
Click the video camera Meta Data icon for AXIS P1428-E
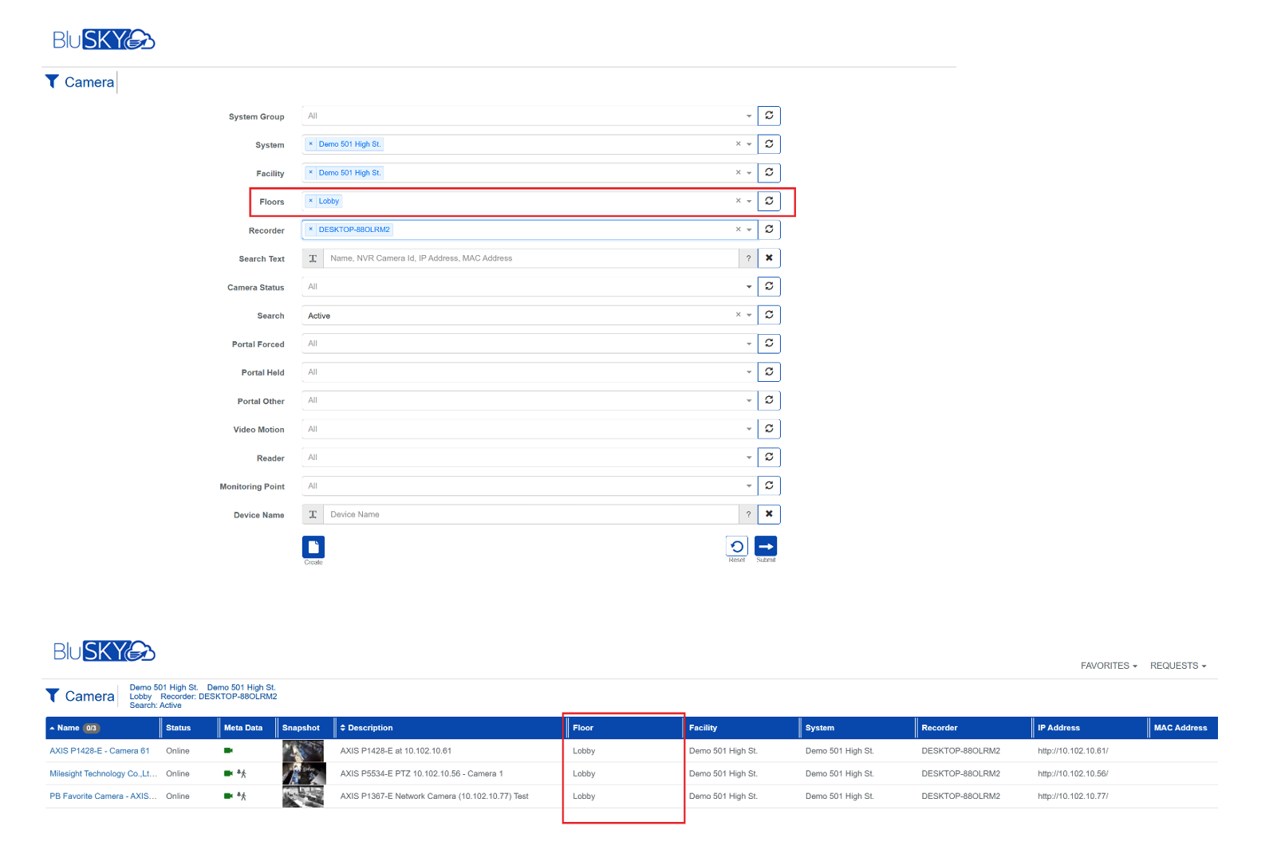[x=228, y=750]
